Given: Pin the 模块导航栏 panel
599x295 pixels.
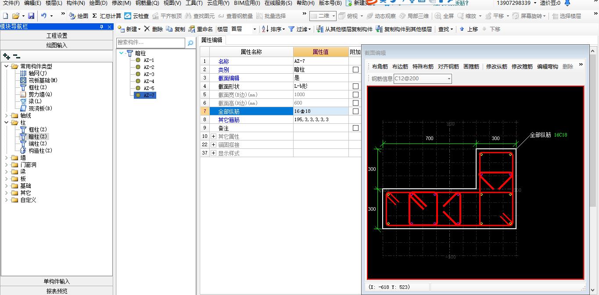Looking at the screenshot, I should click(102, 27).
